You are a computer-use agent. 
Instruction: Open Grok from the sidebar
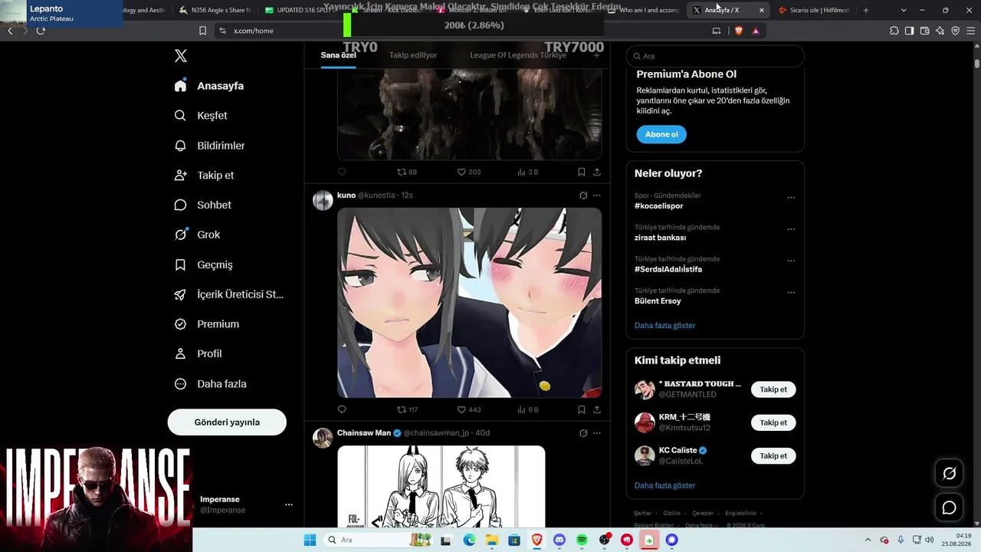tap(197, 235)
